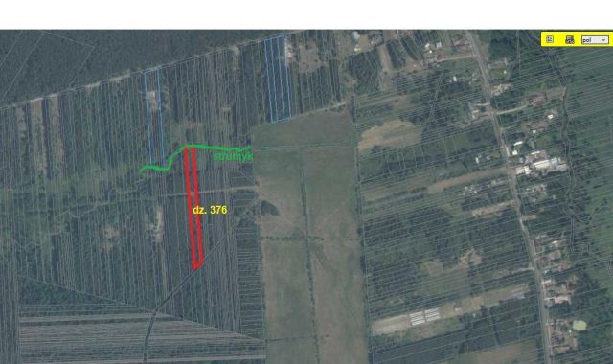Screen dimensions: 613x364
Task: Click the dense forest at top left corner
Action: coord(58,58)
